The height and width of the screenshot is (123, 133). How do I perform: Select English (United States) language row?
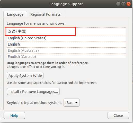pos(66,38)
